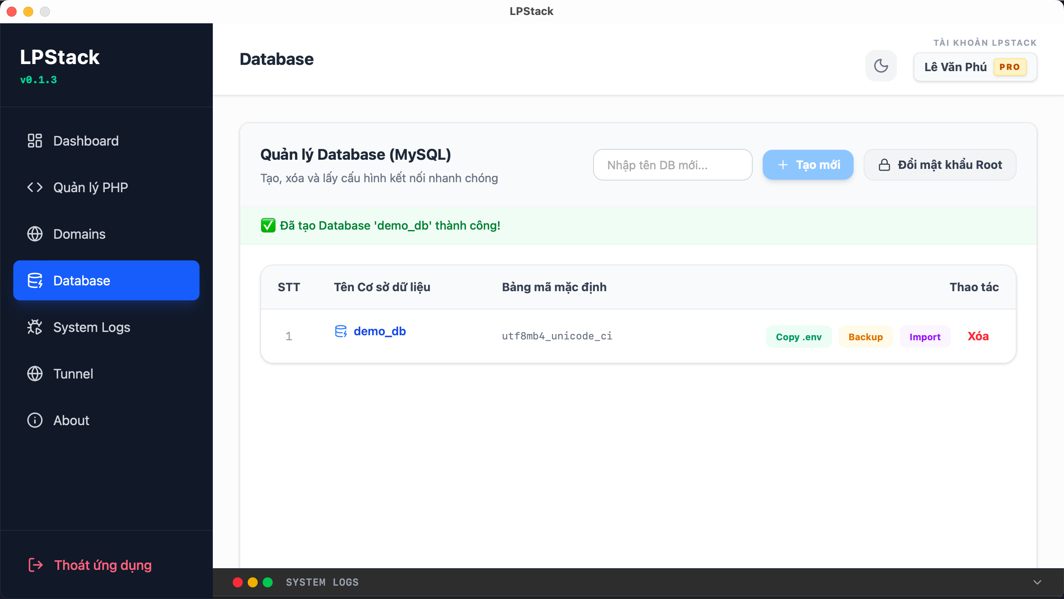Select the Quản lý PHP code icon

35,187
